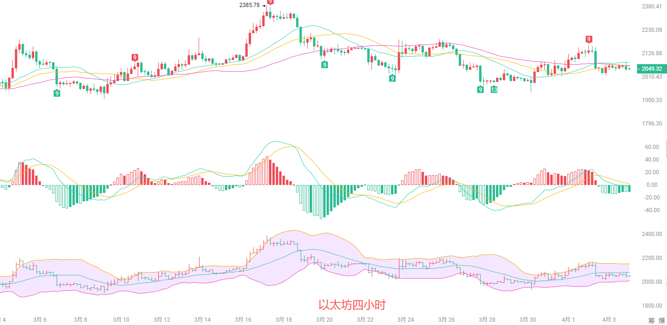Click the 3月 24 date on the time axis
This screenshot has height=325, width=667.
tap(406, 319)
